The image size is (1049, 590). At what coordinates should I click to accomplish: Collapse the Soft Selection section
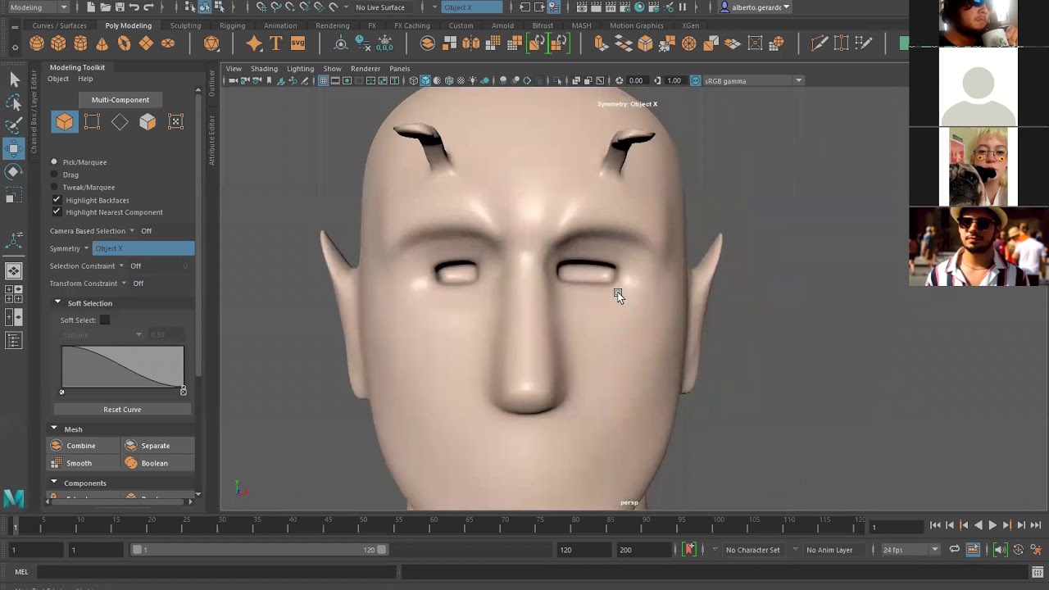[57, 303]
